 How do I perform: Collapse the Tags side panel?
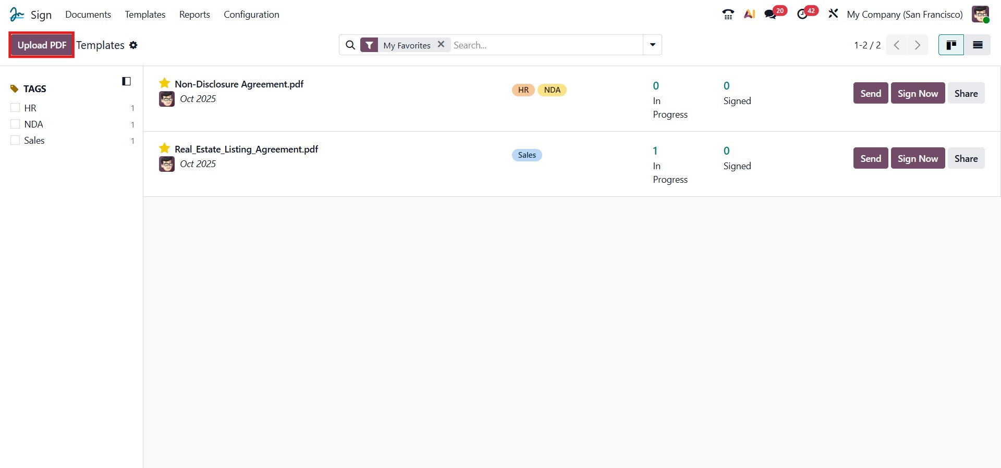tap(126, 81)
